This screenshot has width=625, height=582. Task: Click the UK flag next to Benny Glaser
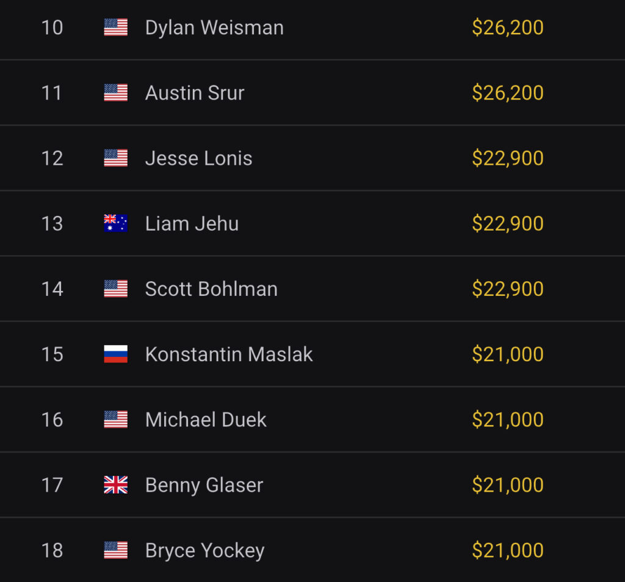(115, 485)
